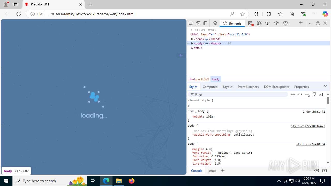
Task: Open File Explorer from the taskbar
Action: 119,181
